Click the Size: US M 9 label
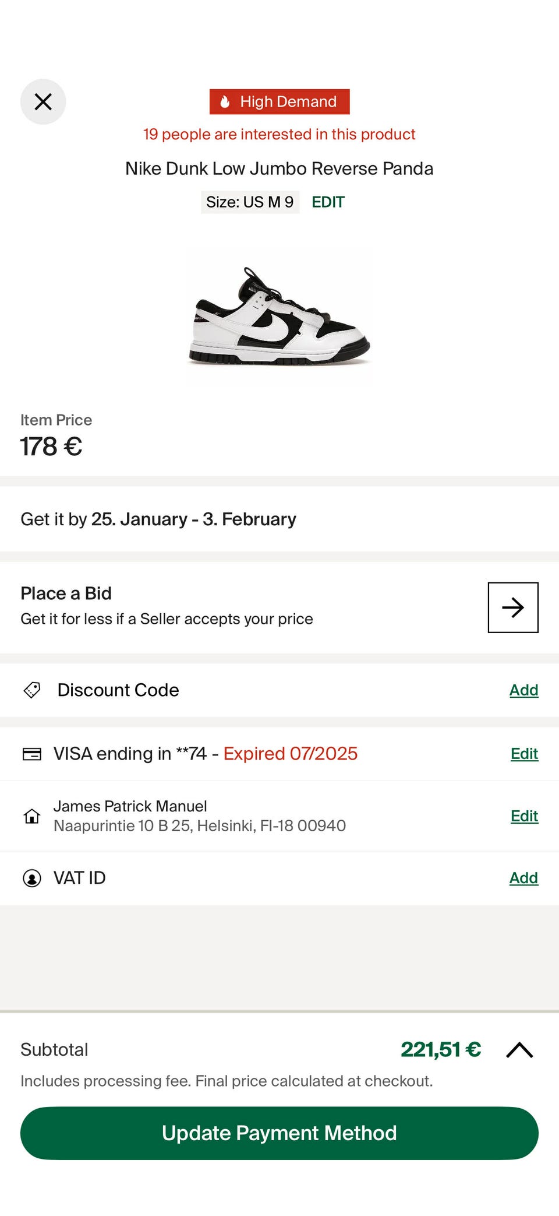This screenshot has height=1216, width=559. click(x=250, y=202)
